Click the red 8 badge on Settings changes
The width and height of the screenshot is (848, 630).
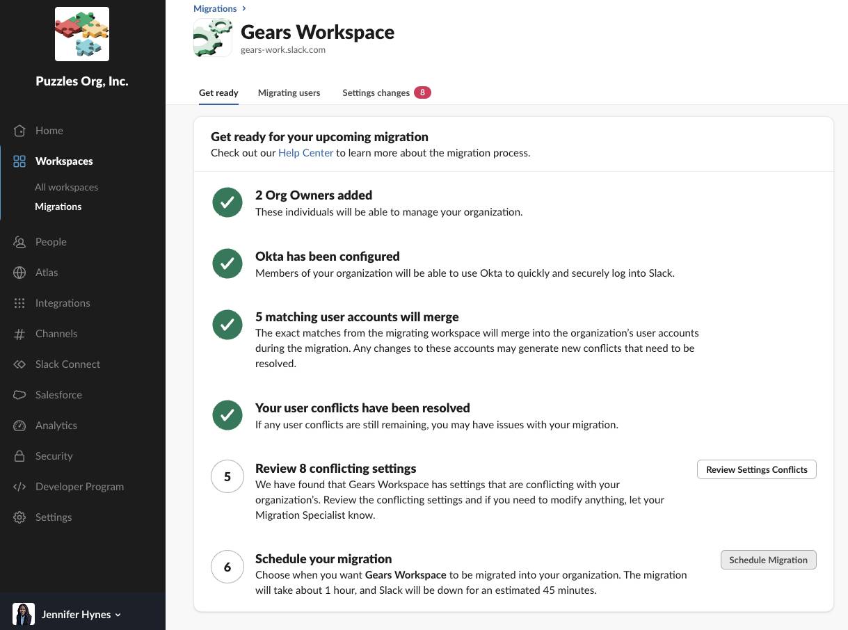click(x=422, y=92)
